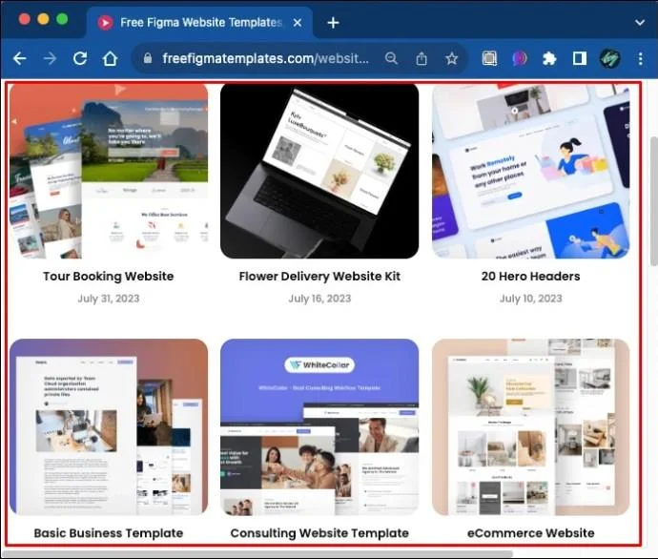The width and height of the screenshot is (658, 559).
Task: Open a new tab with the plus button
Action: tap(333, 22)
